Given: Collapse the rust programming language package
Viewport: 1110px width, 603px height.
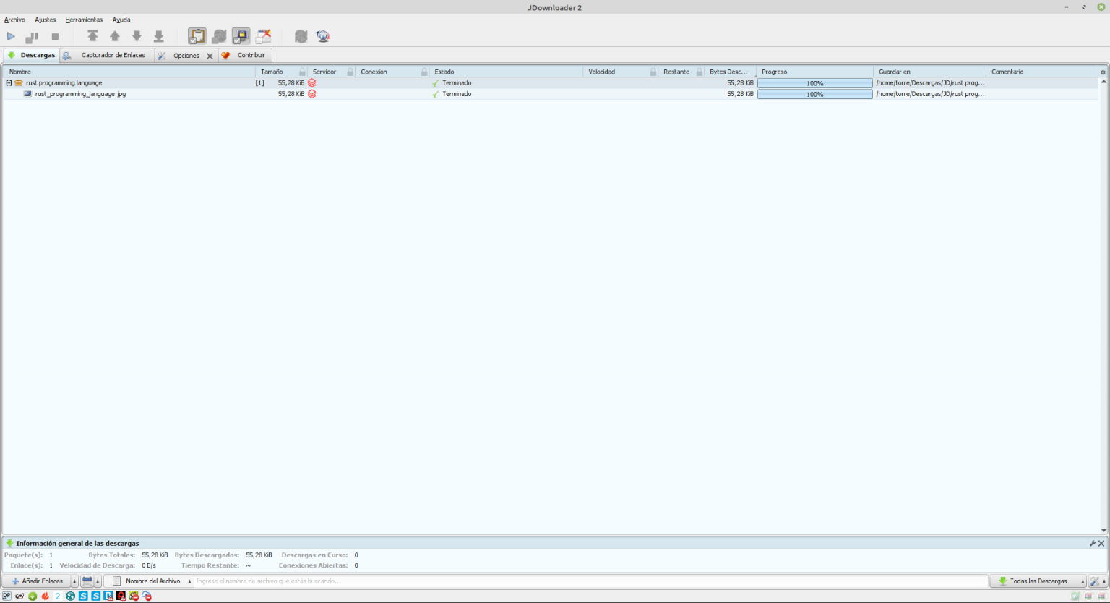Looking at the screenshot, I should [7, 82].
